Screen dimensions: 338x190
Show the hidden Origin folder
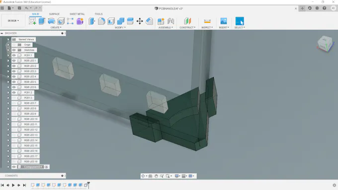tap(14, 45)
